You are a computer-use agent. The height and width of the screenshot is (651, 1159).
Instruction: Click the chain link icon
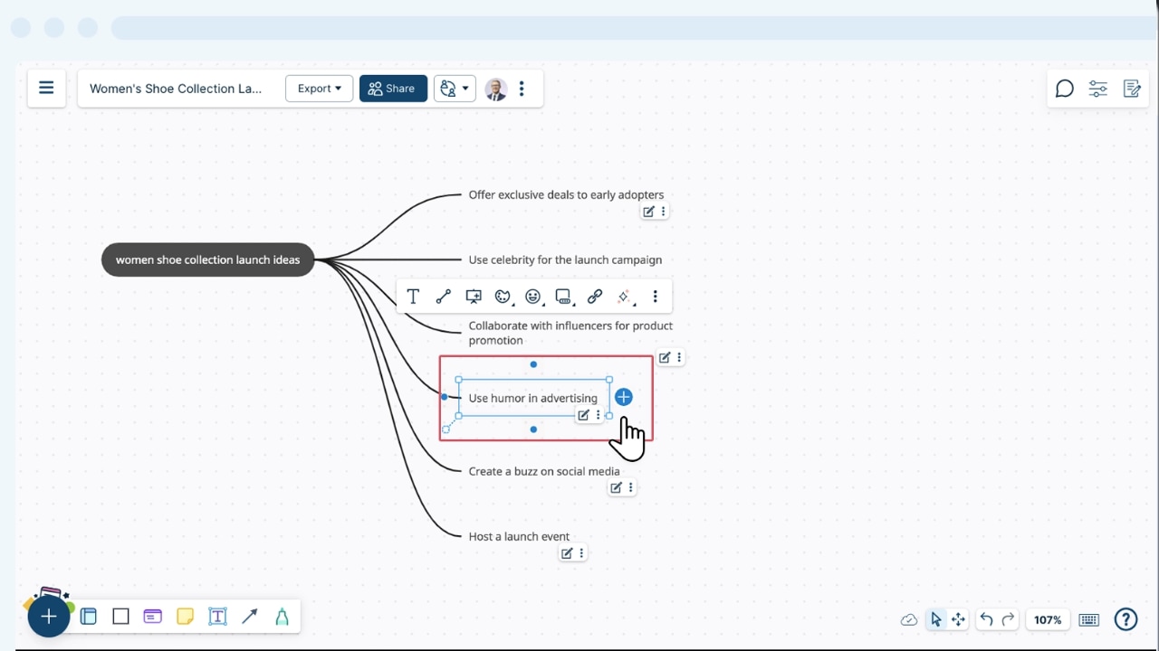[595, 297]
